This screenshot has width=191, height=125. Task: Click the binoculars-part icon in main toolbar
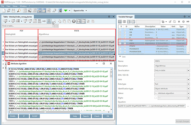[54, 11]
